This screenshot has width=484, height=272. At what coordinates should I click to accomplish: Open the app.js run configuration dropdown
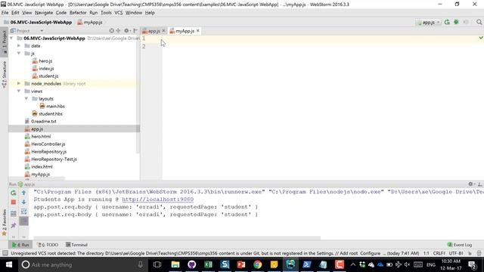click(429, 23)
